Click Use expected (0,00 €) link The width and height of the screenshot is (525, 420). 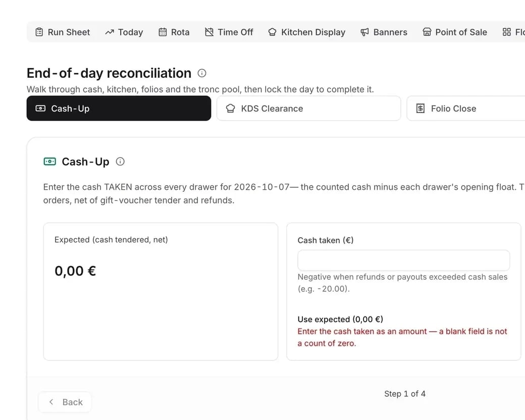pyautogui.click(x=340, y=319)
